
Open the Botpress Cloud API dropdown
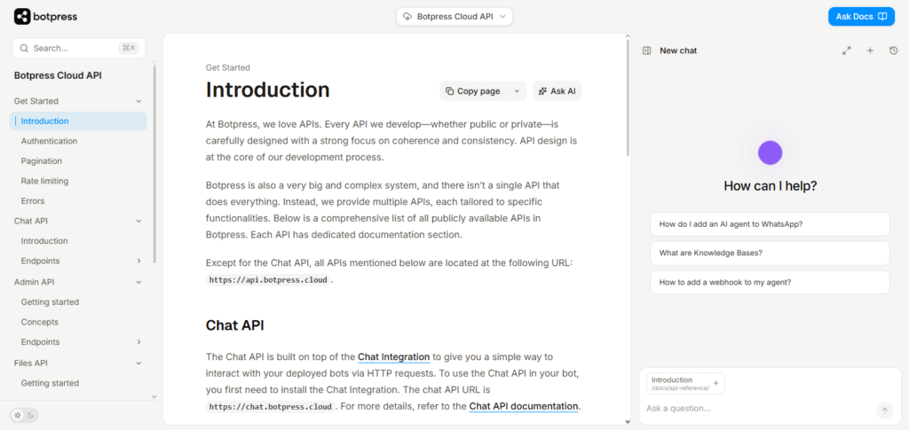point(454,17)
